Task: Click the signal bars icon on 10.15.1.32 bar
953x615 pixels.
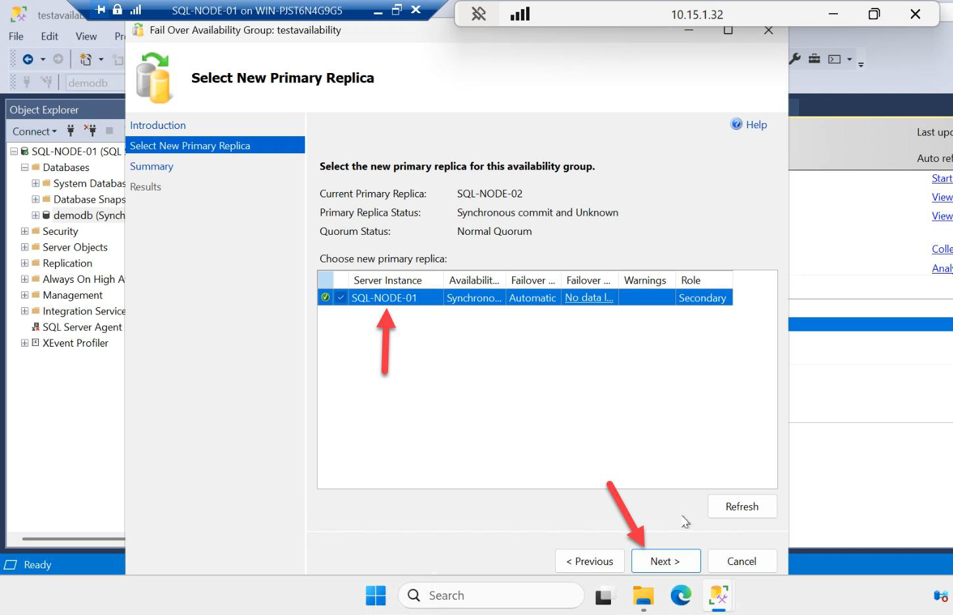Action: pyautogui.click(x=520, y=14)
